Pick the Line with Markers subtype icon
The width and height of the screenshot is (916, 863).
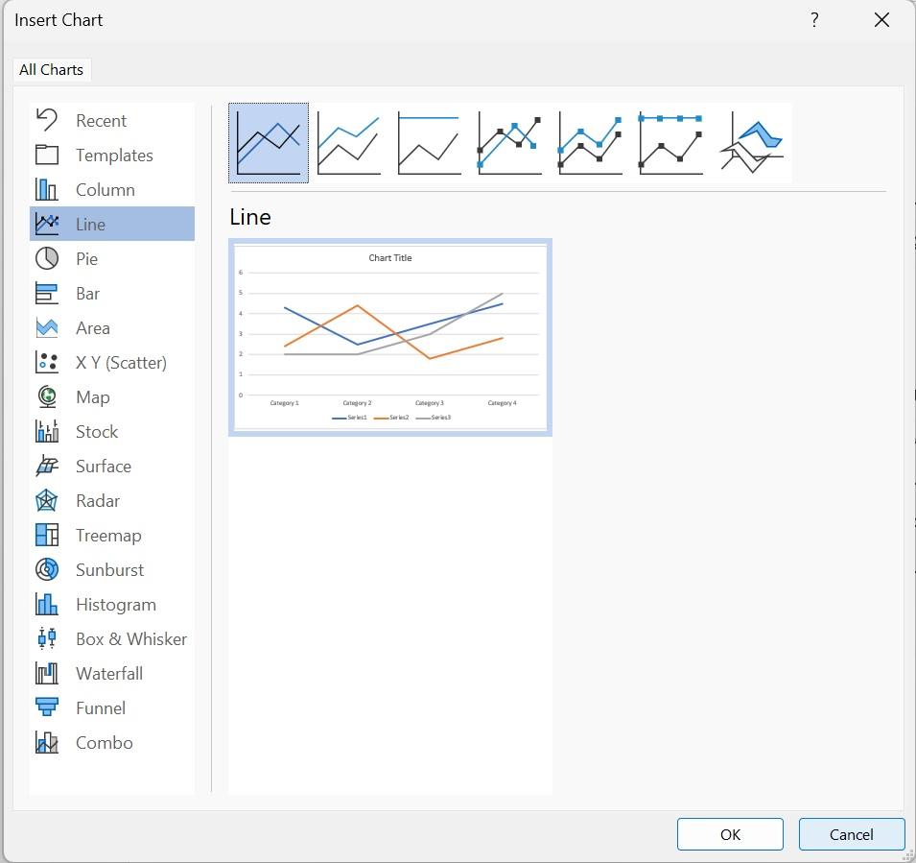pyautogui.click(x=510, y=143)
